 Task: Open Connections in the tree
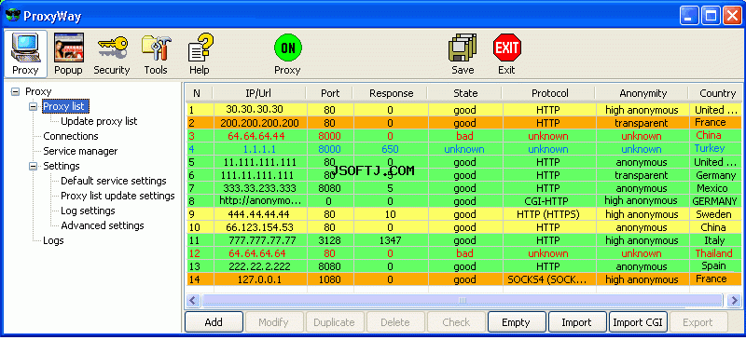pos(71,136)
